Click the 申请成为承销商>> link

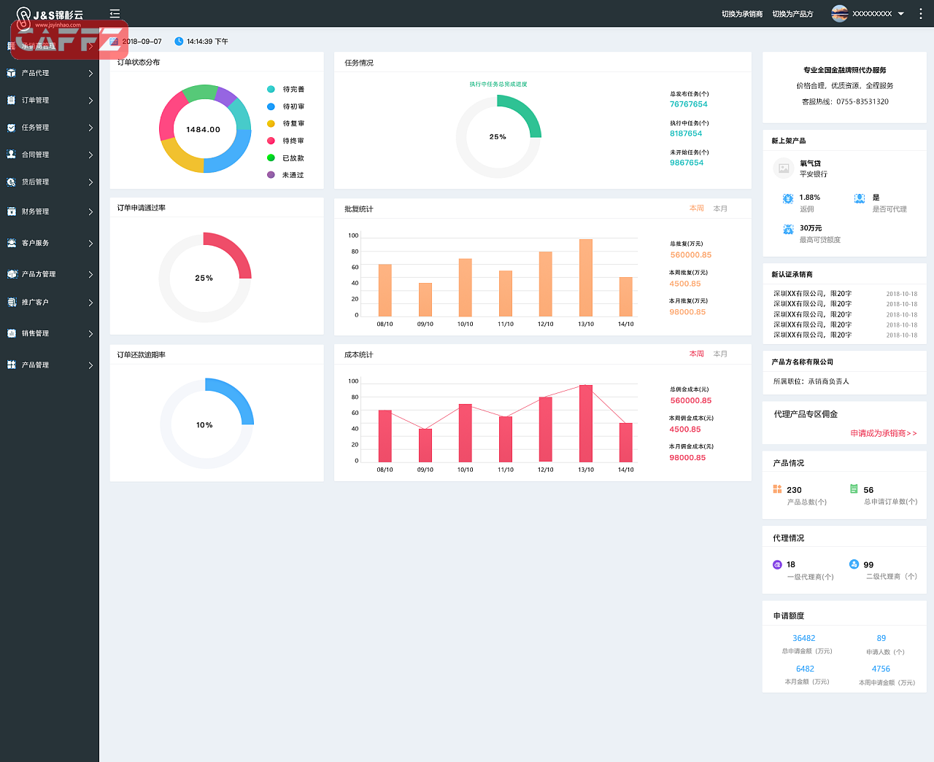tap(883, 433)
